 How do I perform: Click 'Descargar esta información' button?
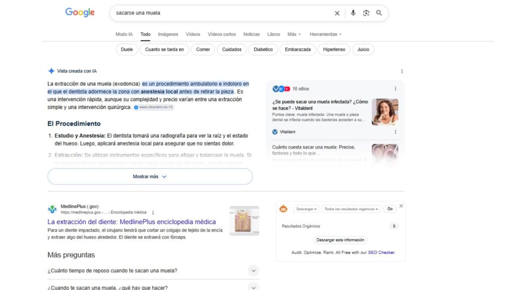[340, 240]
